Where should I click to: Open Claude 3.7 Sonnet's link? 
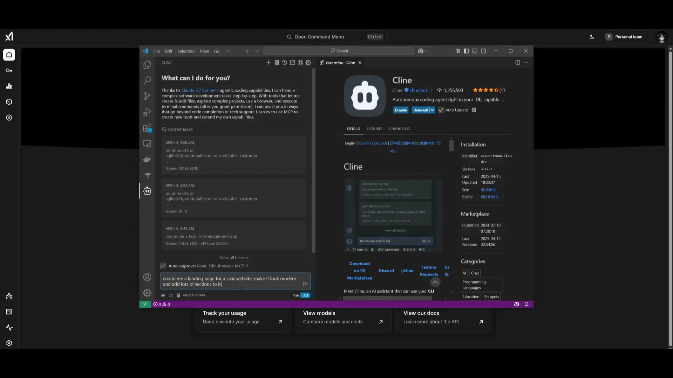[200, 90]
